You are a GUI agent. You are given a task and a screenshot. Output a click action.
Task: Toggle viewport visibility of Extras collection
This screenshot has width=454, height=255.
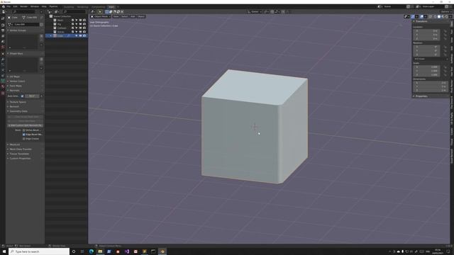tap(80, 32)
